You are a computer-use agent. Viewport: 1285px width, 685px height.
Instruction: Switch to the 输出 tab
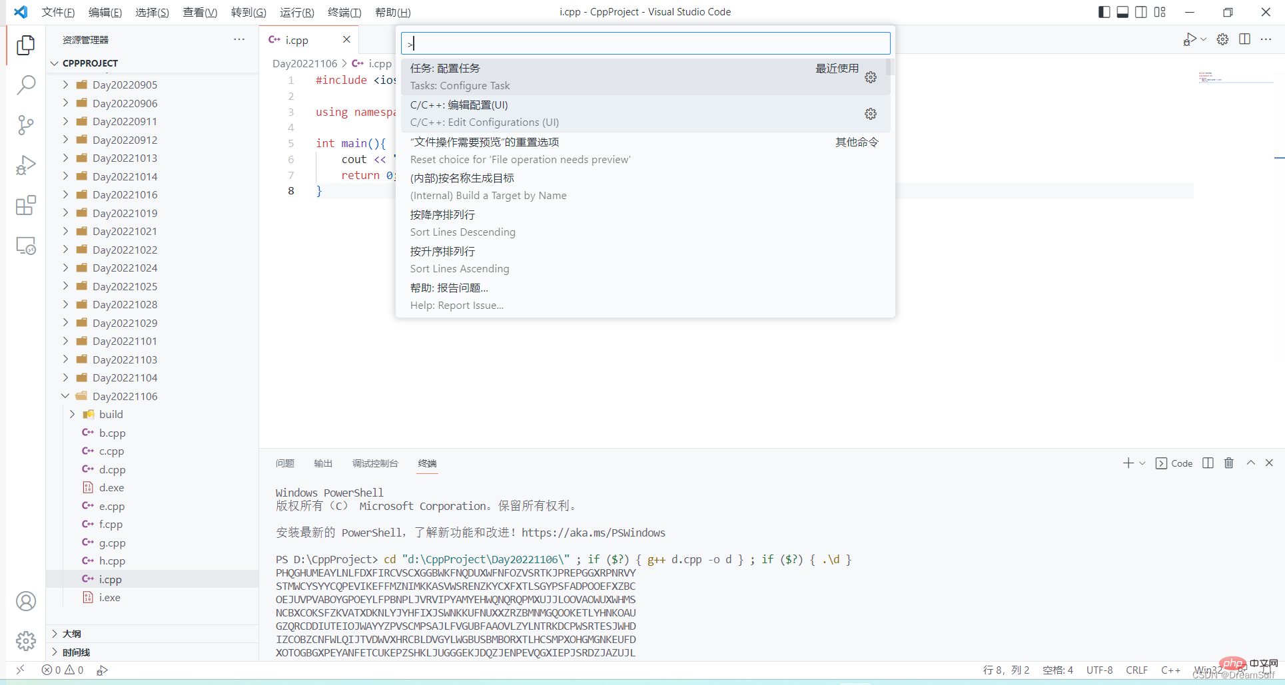pyautogui.click(x=322, y=463)
